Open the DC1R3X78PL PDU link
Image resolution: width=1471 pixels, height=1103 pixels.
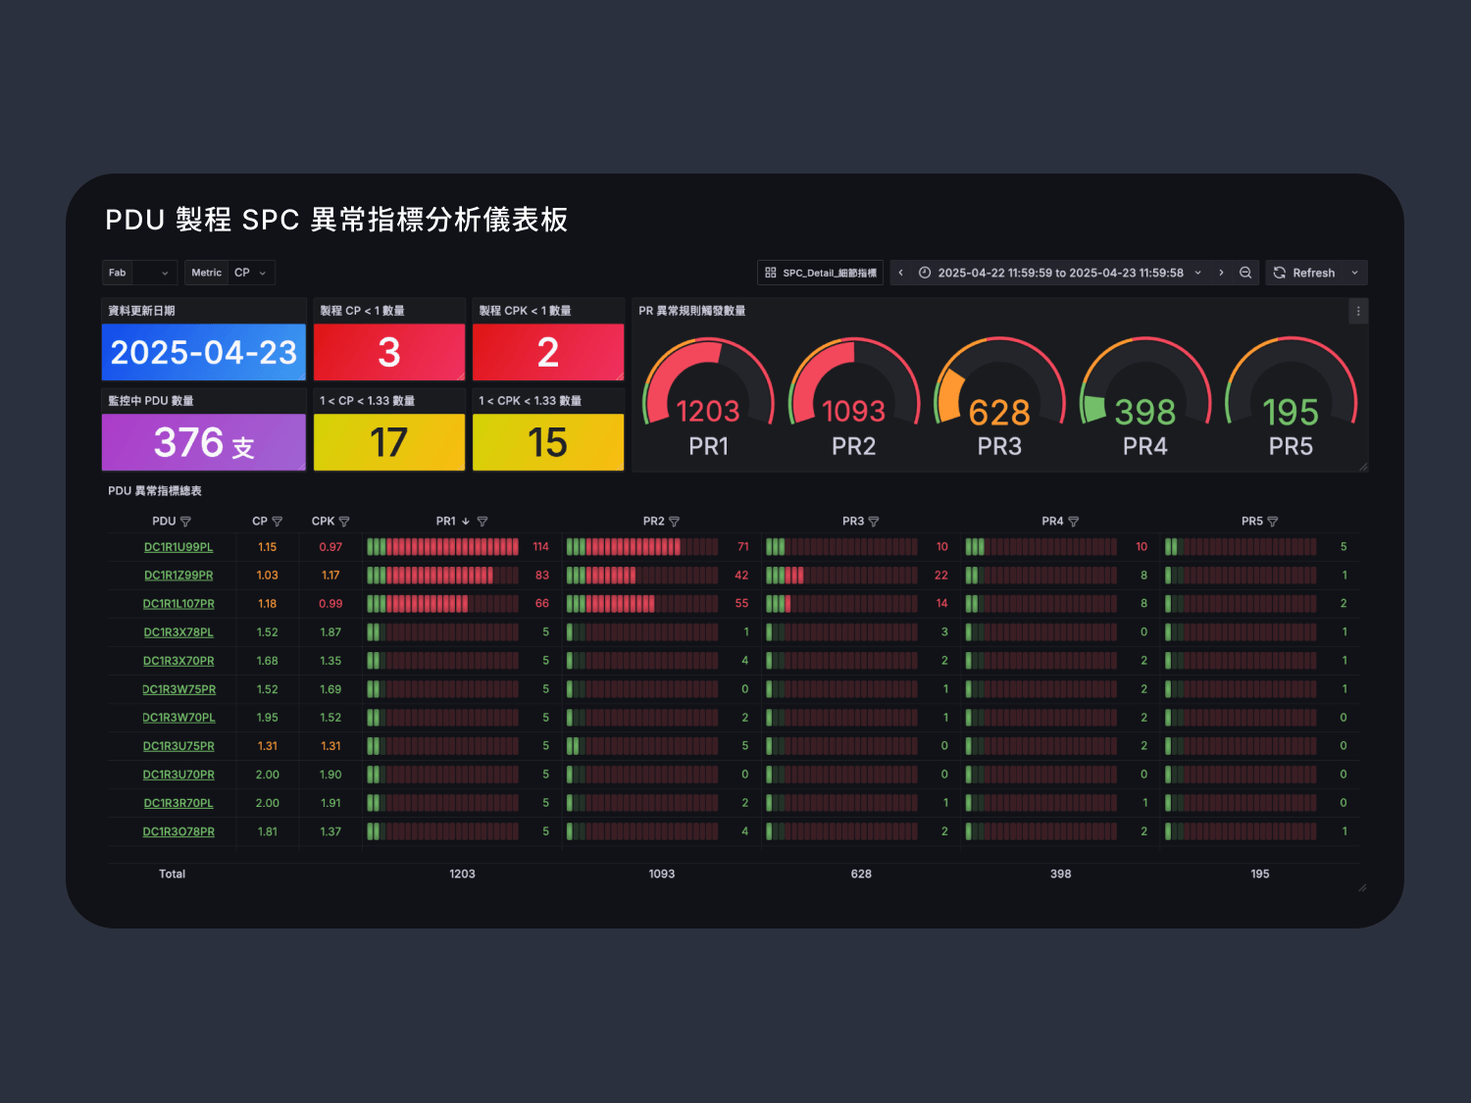coord(178,632)
